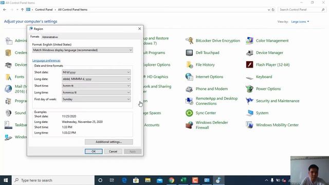Open Power Options icon
Image resolution: width=329 pixels, height=185 pixels.
click(x=249, y=89)
